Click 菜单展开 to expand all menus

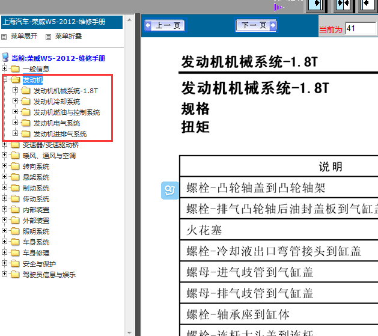pyautogui.click(x=24, y=36)
